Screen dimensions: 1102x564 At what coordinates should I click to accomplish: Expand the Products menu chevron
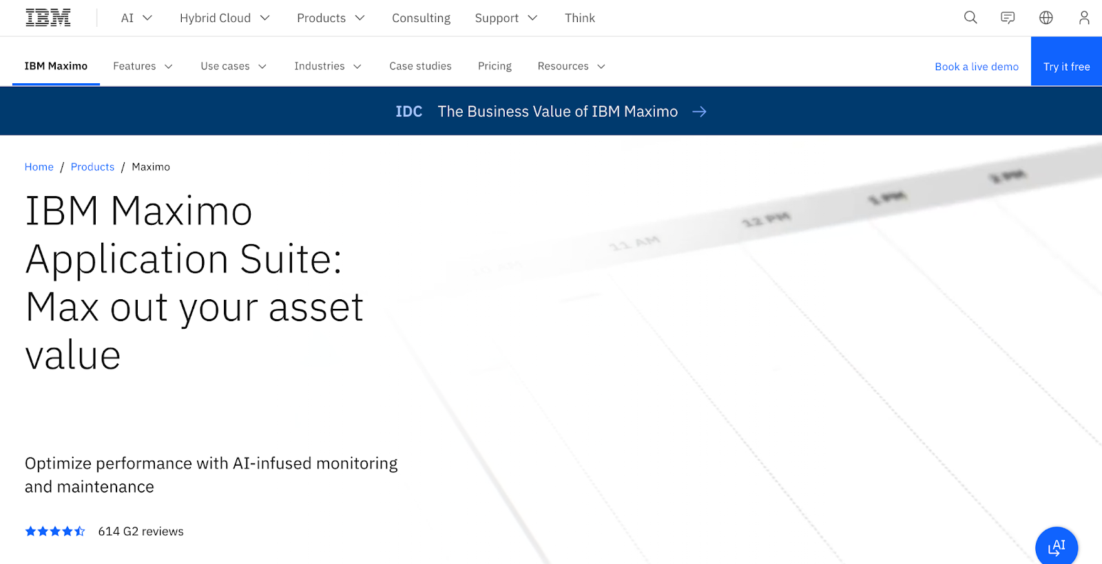(360, 18)
